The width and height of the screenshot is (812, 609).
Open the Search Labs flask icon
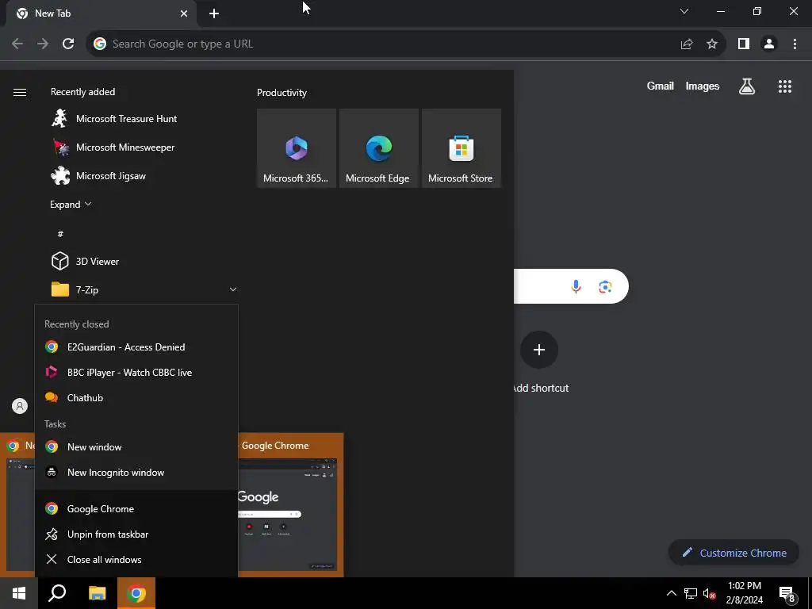pos(747,86)
